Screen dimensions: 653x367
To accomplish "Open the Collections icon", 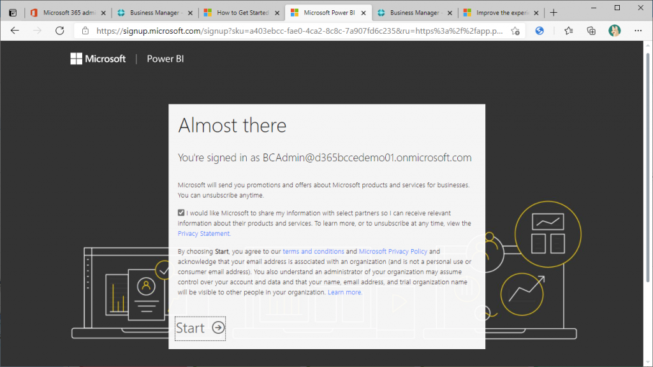I will (x=591, y=31).
